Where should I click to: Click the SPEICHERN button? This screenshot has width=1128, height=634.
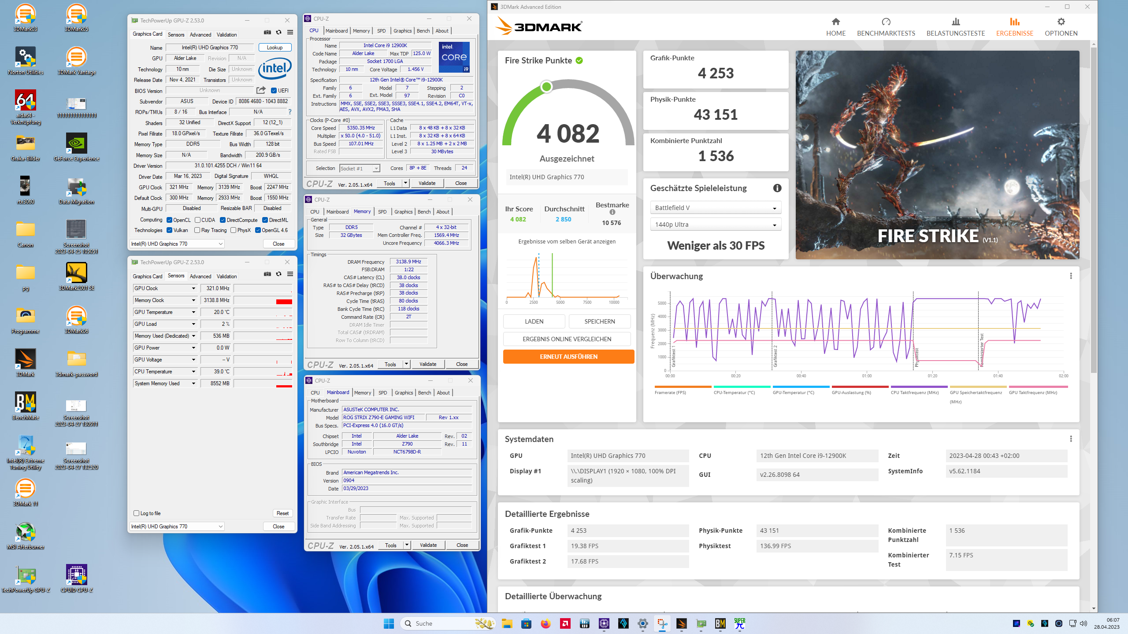coord(599,321)
